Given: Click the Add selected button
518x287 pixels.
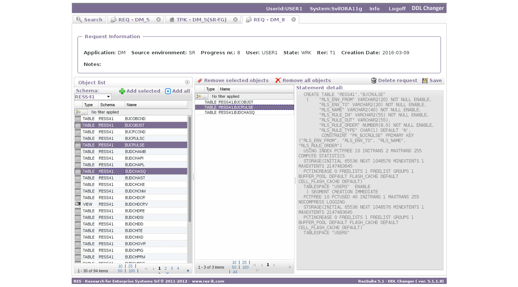Looking at the screenshot, I should coord(139,91).
